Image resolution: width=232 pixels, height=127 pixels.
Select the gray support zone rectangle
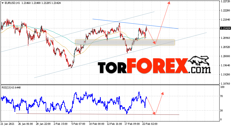click(x=125, y=42)
